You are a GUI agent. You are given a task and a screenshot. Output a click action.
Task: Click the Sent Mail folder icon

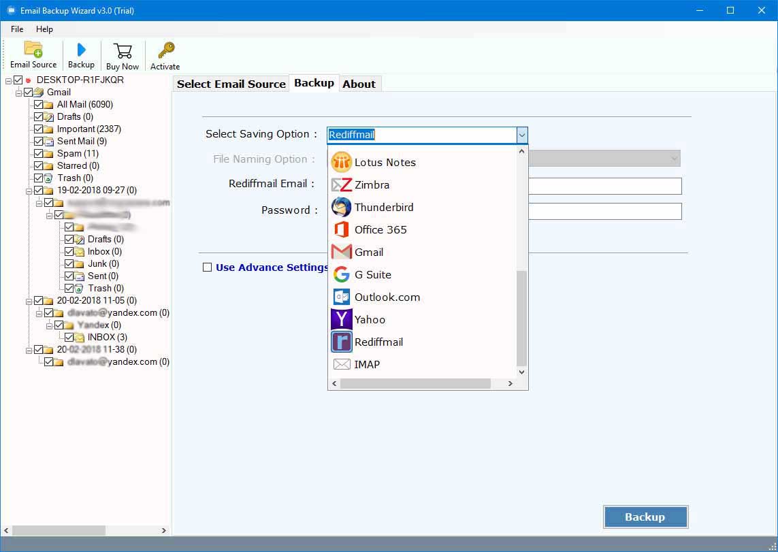pyautogui.click(x=48, y=142)
